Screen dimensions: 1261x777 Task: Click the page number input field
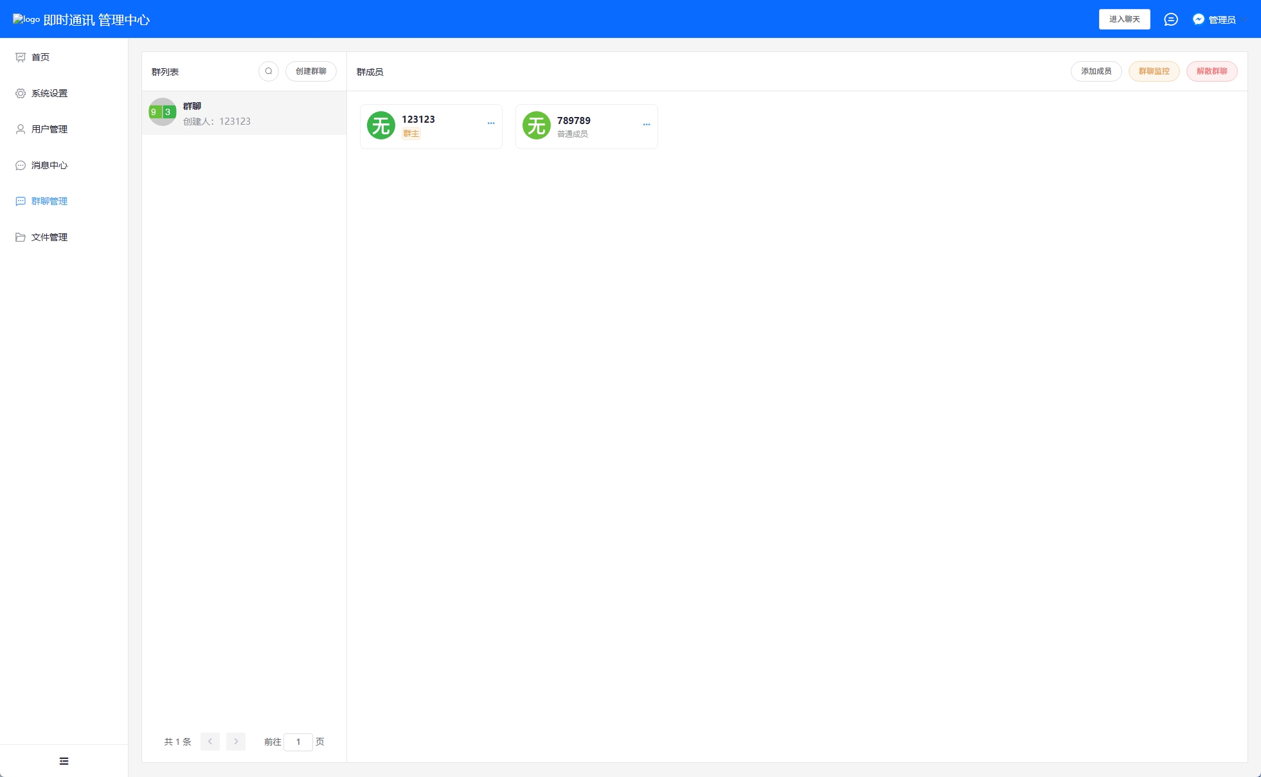[x=298, y=742]
